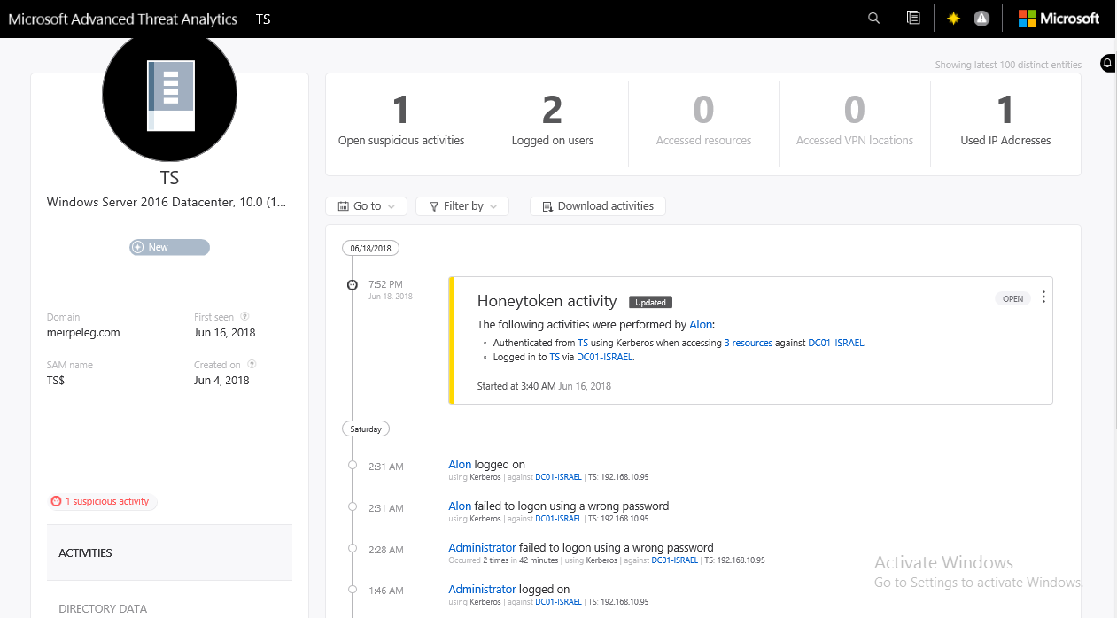The width and height of the screenshot is (1117, 618).
Task: Click Alon in Alon's failed logon entry
Action: pyautogui.click(x=460, y=506)
